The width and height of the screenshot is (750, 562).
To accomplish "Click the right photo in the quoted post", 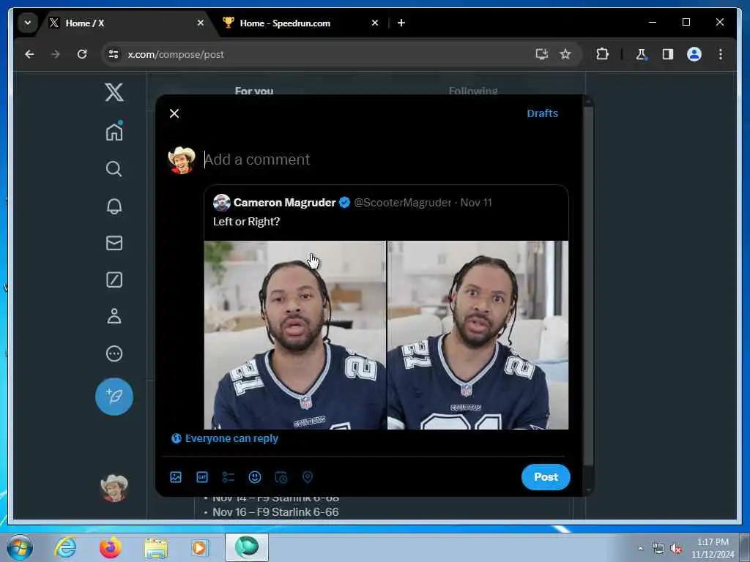I will click(478, 335).
